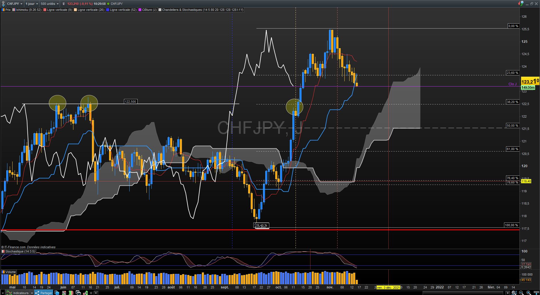This screenshot has height=295, width=540.
Task: Click the zoom out magnifier icon
Action: point(521,293)
